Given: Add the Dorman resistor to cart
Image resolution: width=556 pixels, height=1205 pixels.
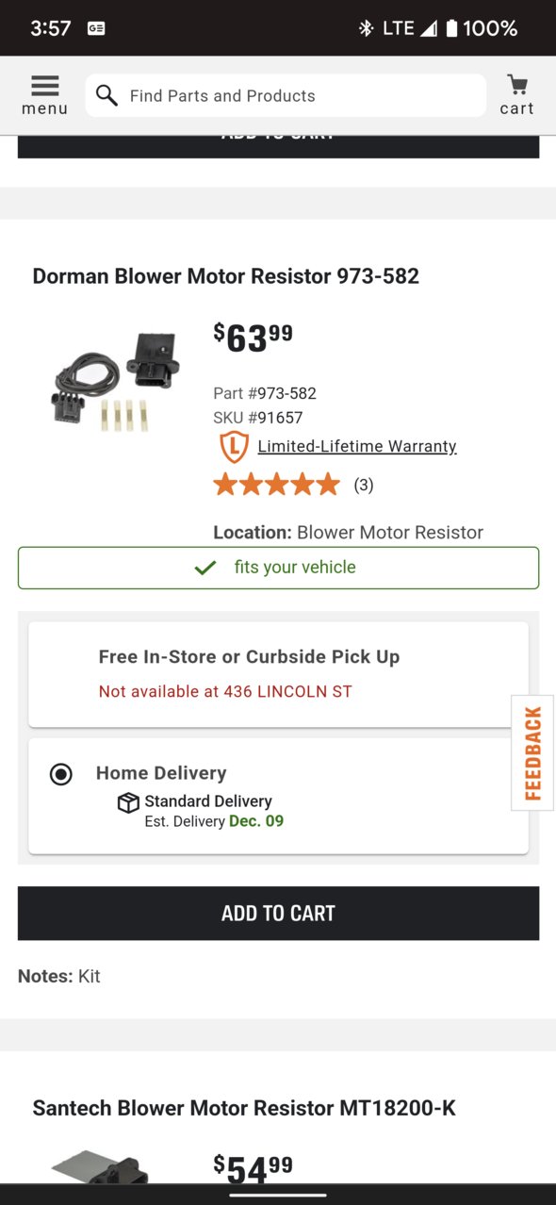Looking at the screenshot, I should [x=278, y=913].
